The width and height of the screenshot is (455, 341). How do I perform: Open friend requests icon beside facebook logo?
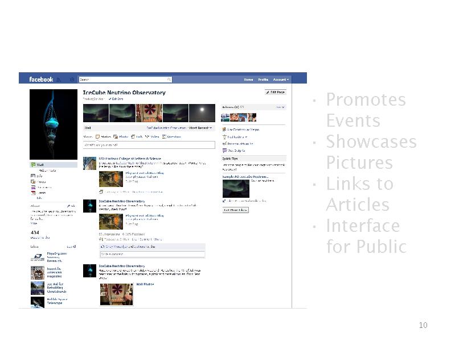(59, 80)
